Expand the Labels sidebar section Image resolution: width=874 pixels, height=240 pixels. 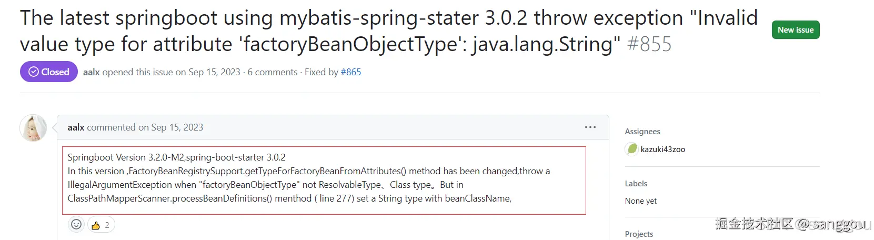coord(636,184)
